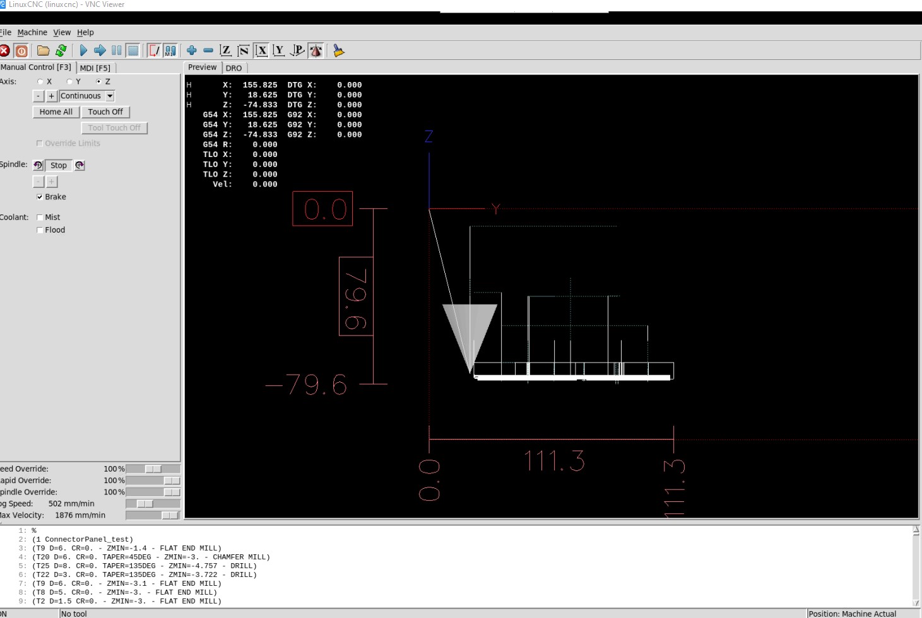Adjust Max Velocity slider
This screenshot has height=618, width=922.
[153, 515]
